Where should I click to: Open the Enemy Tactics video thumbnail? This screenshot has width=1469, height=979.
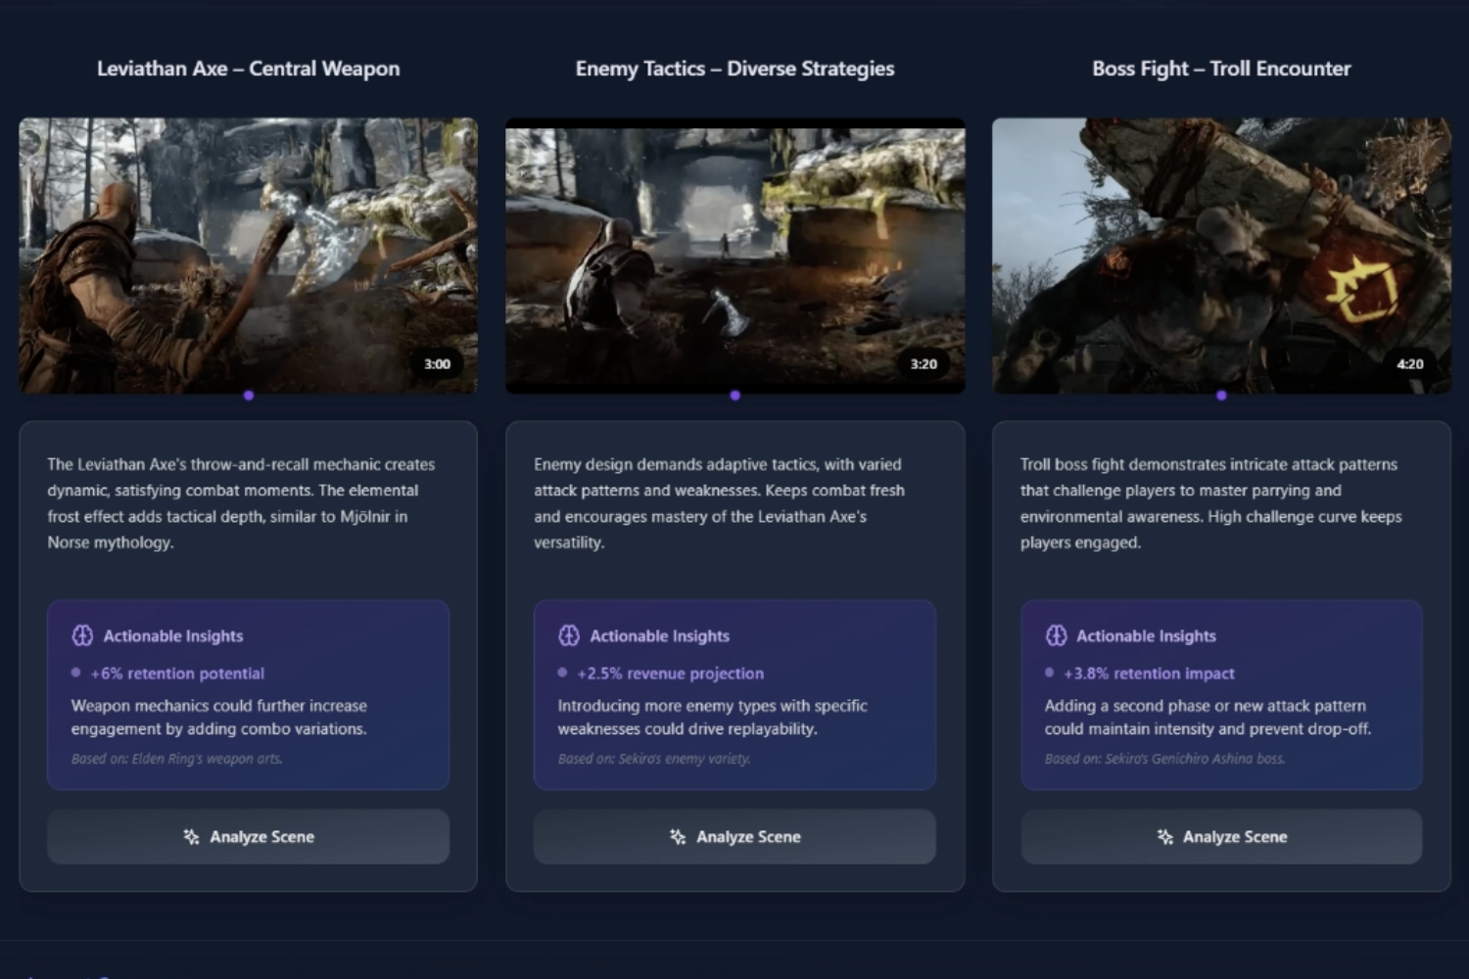(x=734, y=256)
